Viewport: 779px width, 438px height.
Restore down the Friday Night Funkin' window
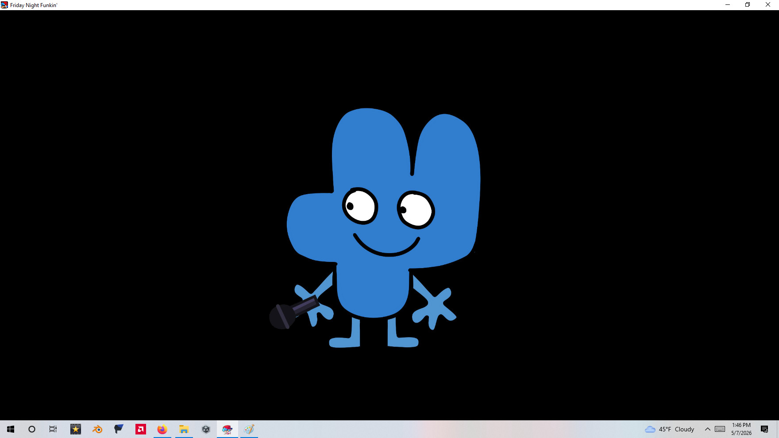pyautogui.click(x=748, y=5)
